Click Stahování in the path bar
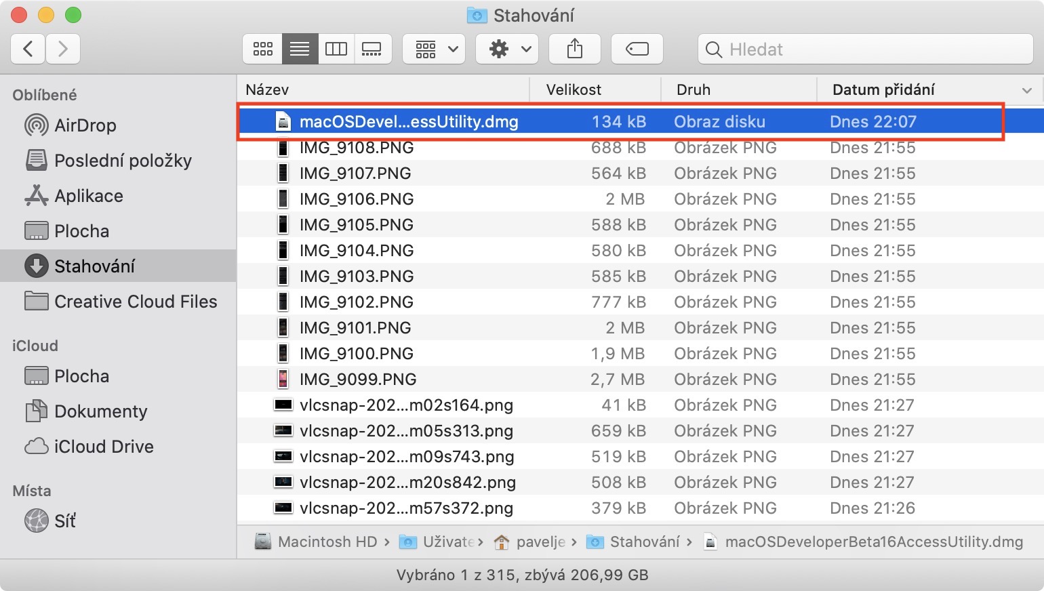Viewport: 1044px width, 591px height. (633, 542)
